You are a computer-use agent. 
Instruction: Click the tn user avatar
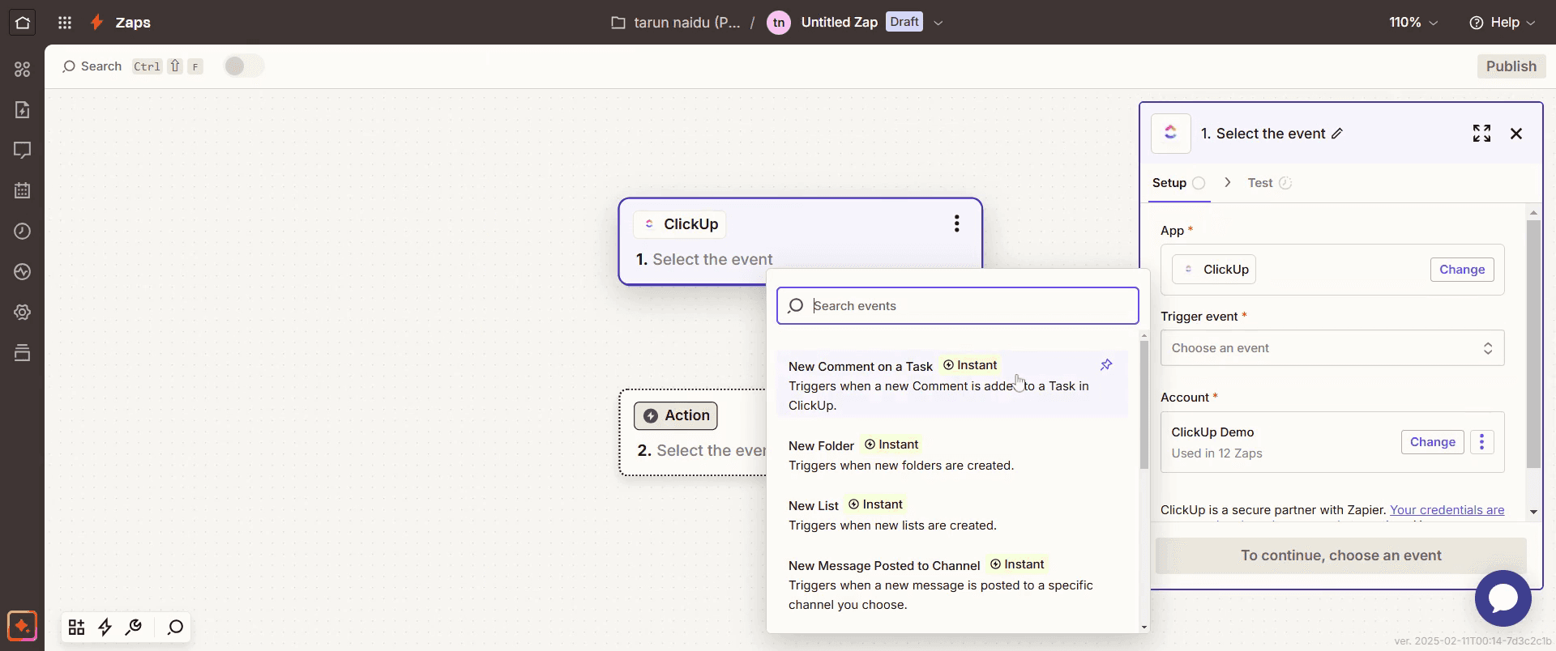pos(779,23)
